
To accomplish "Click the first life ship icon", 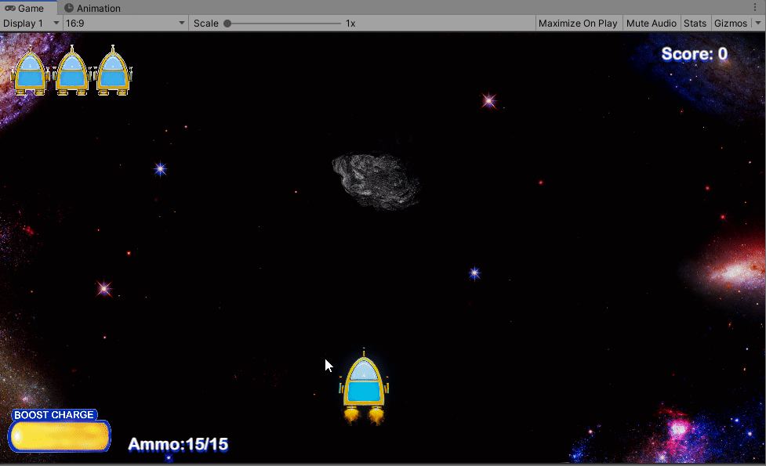I will pos(31,70).
